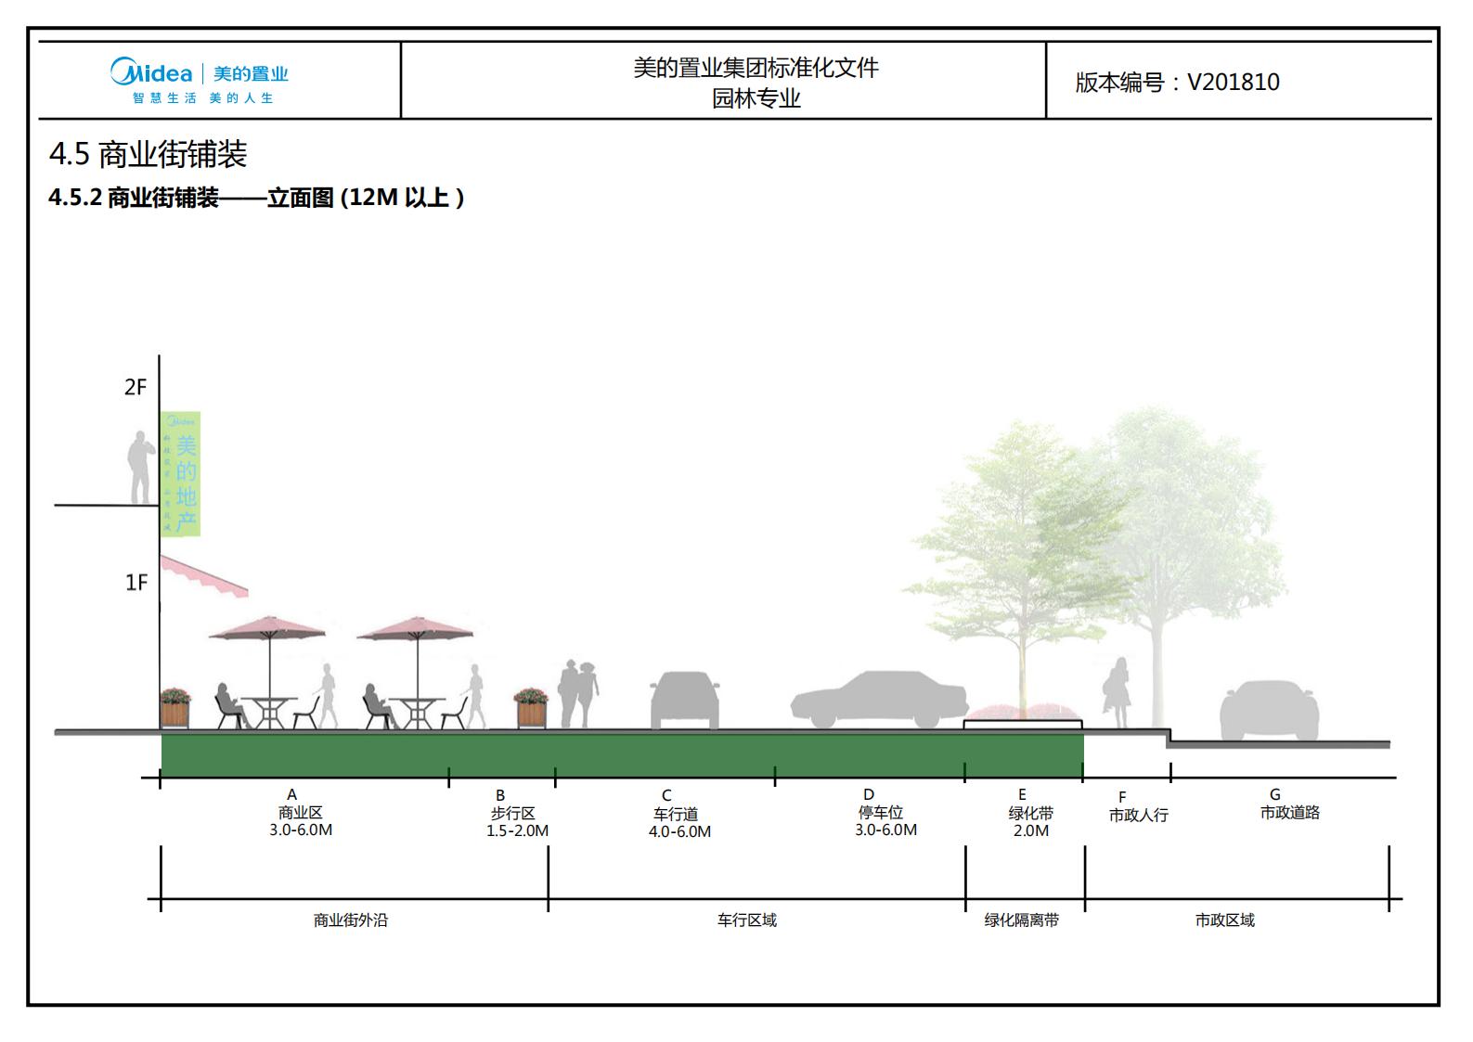Select the version label 版本编号：V201810

[1177, 82]
